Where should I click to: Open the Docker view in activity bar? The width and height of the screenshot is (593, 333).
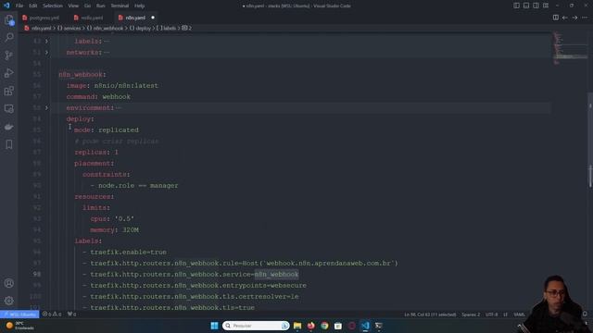(9, 127)
